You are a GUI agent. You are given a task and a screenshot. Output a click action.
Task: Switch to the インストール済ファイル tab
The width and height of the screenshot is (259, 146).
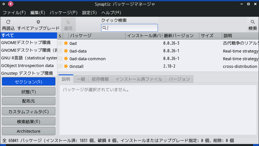pos(139,79)
